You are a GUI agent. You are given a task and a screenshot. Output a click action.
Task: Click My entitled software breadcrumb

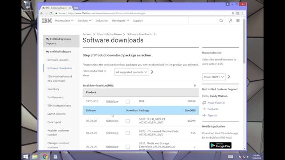coord(110,34)
